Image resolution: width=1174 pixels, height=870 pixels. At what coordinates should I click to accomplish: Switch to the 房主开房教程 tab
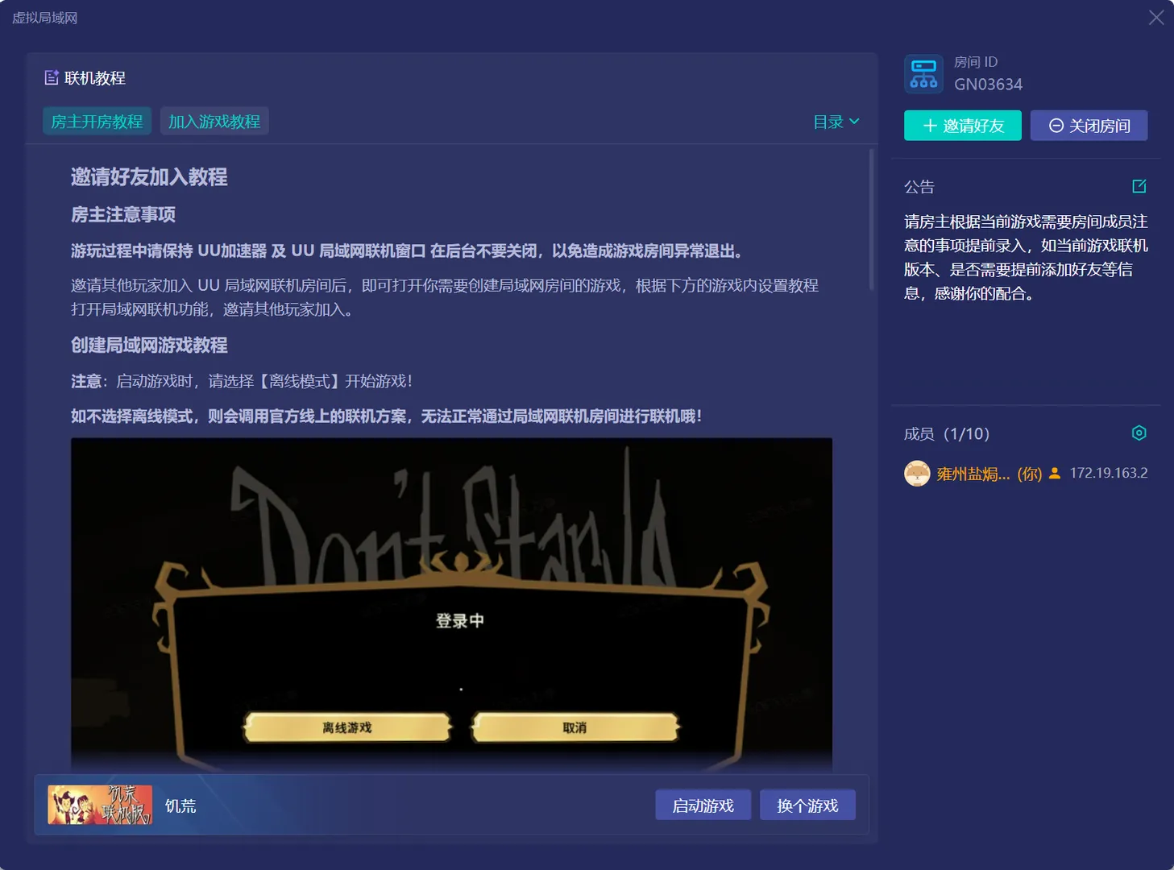coord(97,122)
